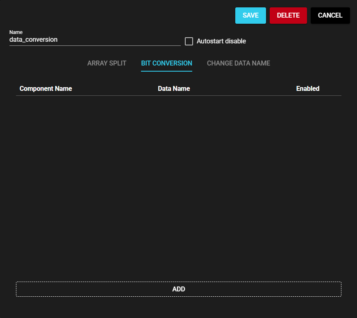Open the CHANGE DATA NAME tab
The height and width of the screenshot is (318, 357).
tap(238, 63)
